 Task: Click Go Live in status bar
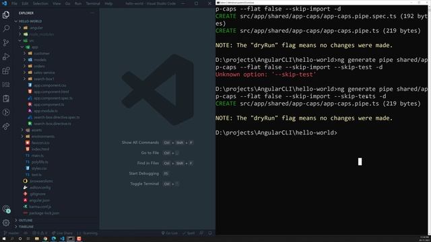[x=170, y=233]
